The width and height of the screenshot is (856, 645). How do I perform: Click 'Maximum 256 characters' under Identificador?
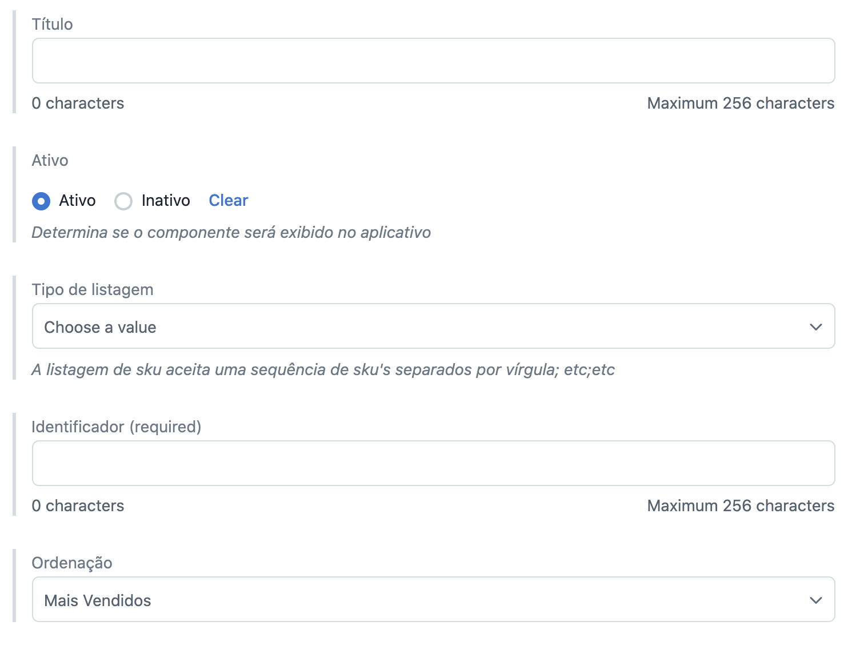[741, 506]
